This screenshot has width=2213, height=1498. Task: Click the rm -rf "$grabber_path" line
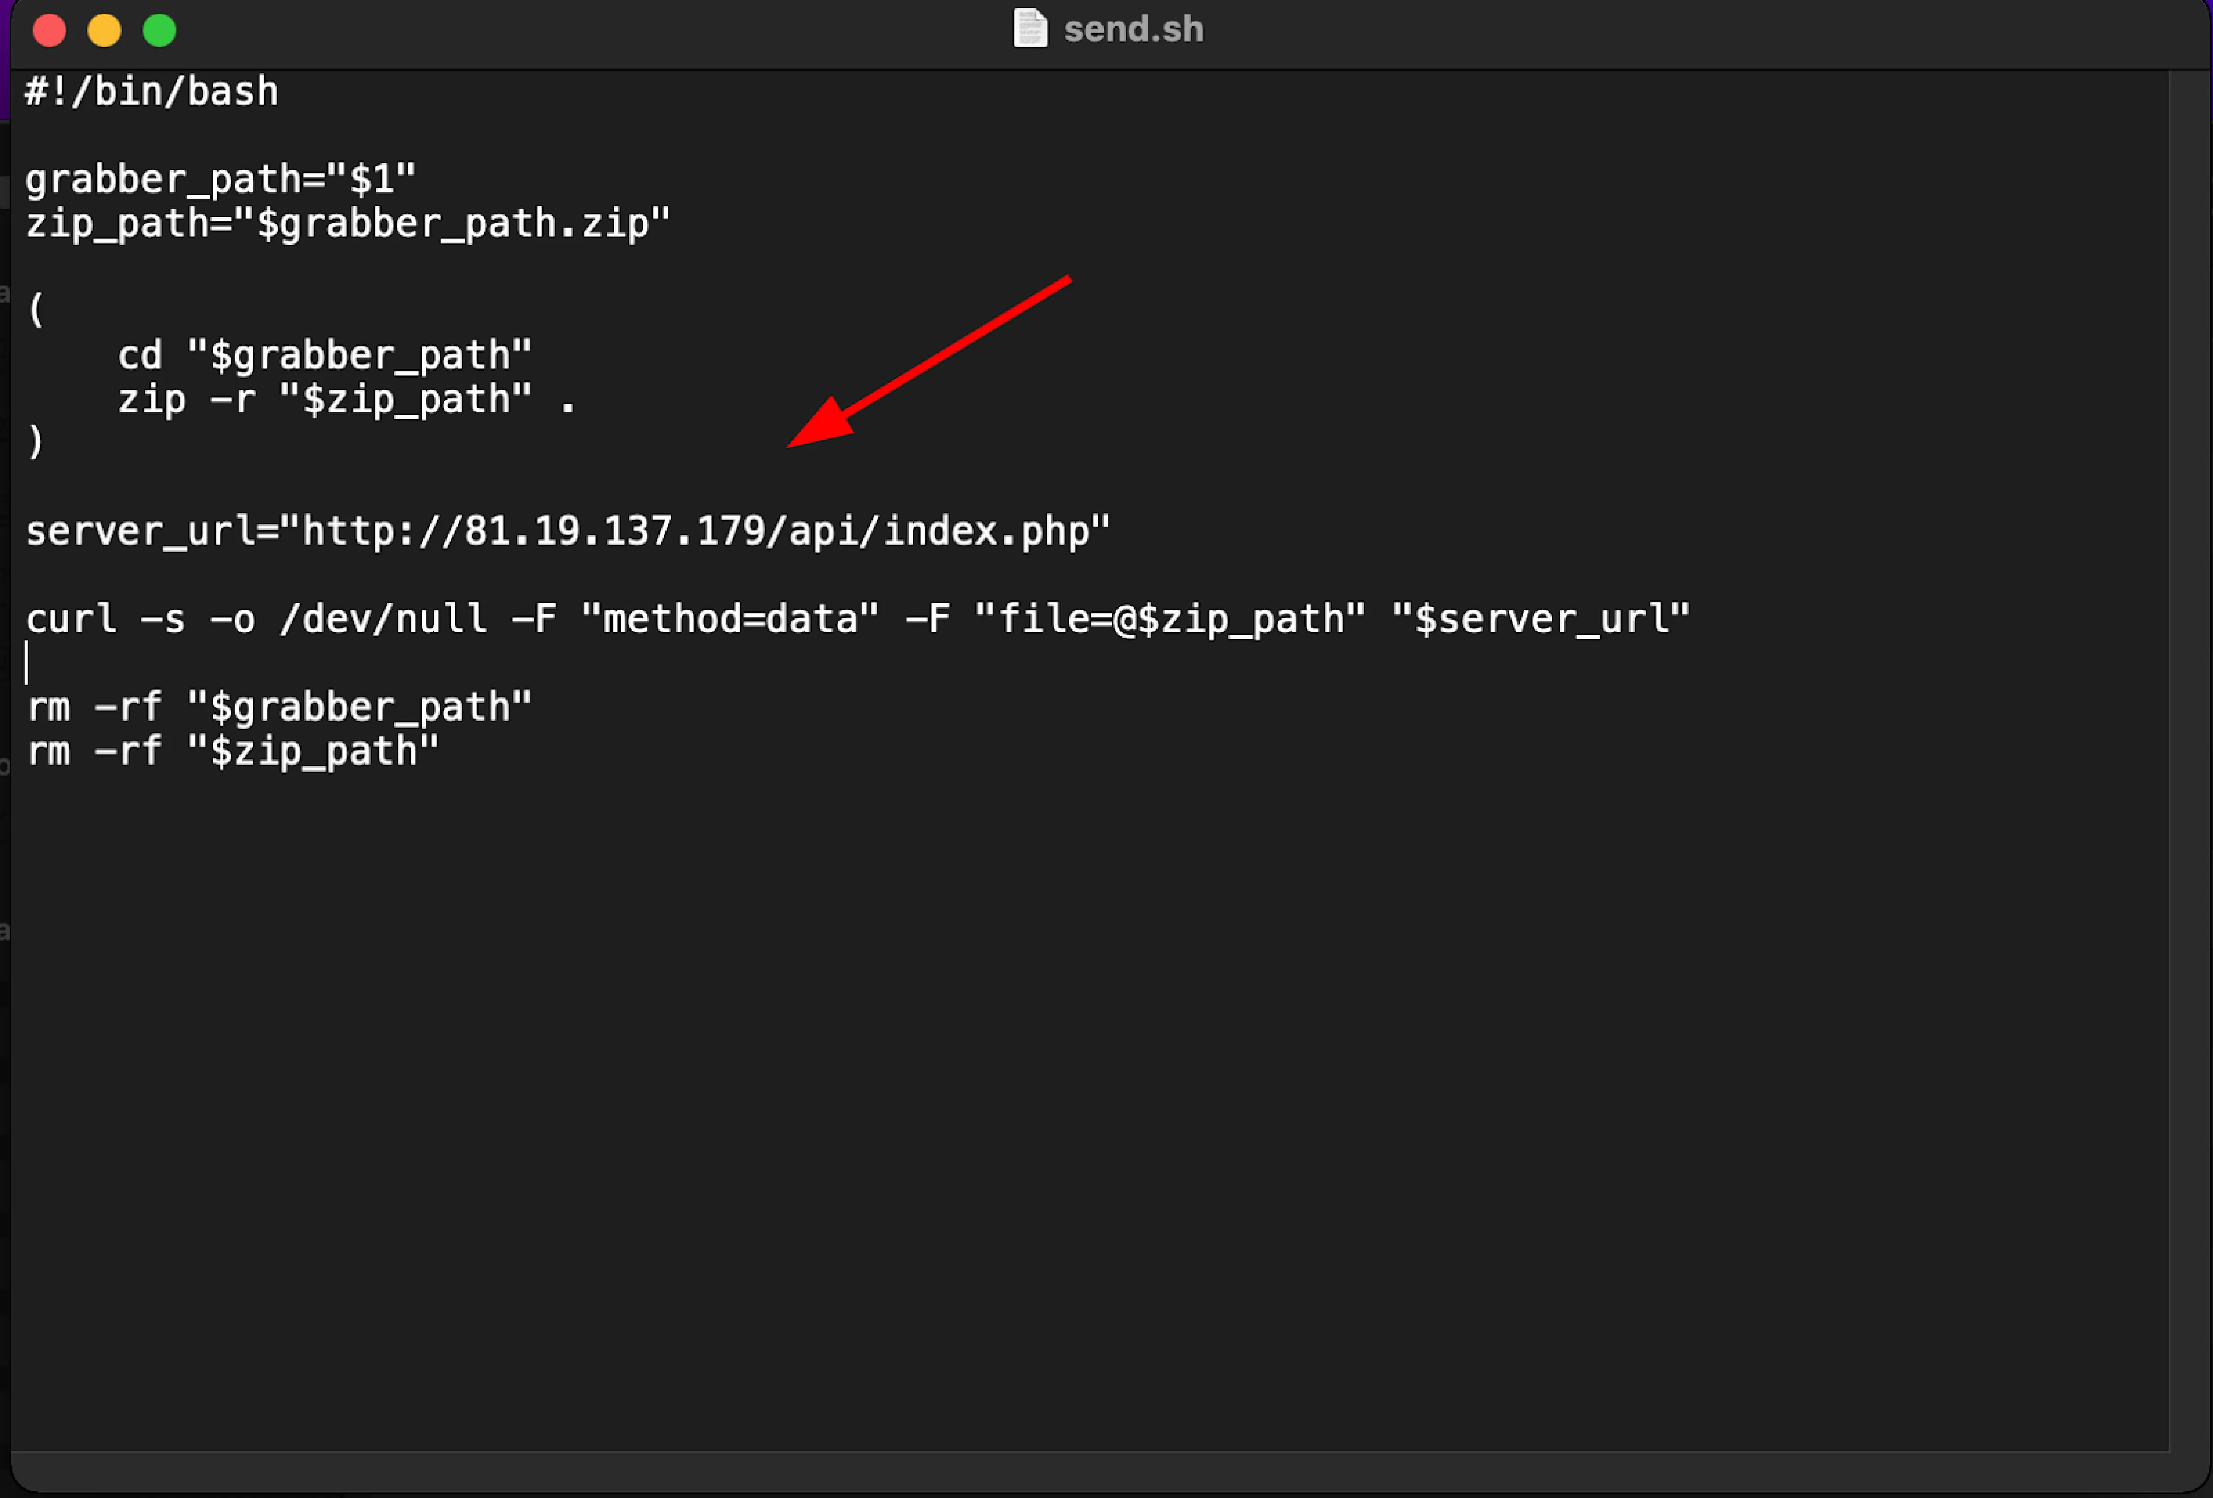(278, 708)
